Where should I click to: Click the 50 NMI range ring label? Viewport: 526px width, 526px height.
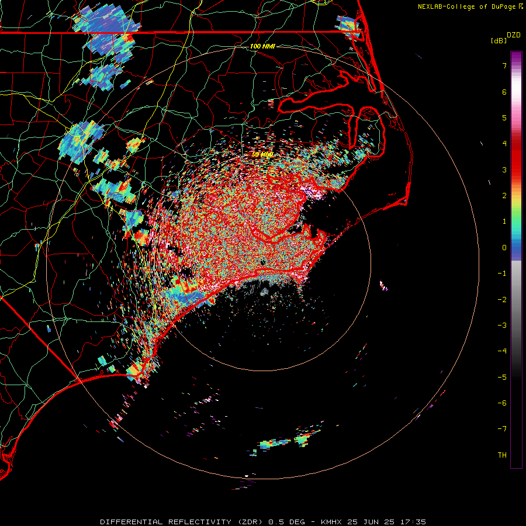click(262, 155)
